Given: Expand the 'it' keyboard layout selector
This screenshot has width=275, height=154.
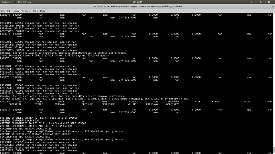Looking at the screenshot, I should coord(253,2).
